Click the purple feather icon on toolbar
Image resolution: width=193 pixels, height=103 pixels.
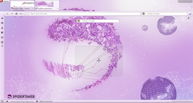point(190,14)
